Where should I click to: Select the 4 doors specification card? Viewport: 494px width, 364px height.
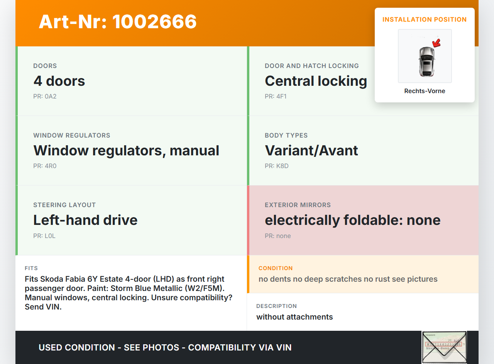click(131, 81)
